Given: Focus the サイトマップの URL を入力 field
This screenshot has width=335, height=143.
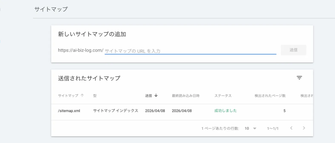Looking at the screenshot, I should [x=190, y=51].
